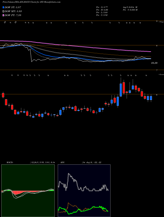164x217 pixels.
Task: Open the MACD indicator chart panel
Action: pos(28,191)
